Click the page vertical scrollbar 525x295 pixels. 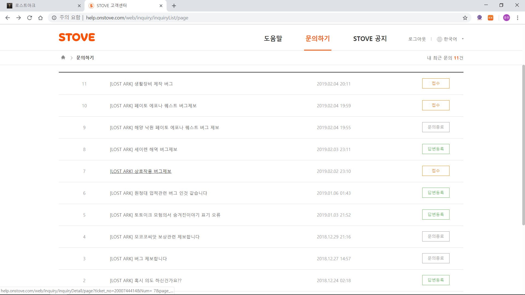tap(523, 145)
